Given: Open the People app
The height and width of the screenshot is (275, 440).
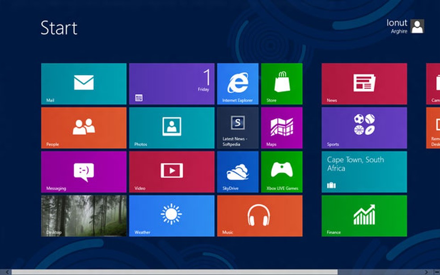Looking at the screenshot, I should pyautogui.click(x=83, y=128).
